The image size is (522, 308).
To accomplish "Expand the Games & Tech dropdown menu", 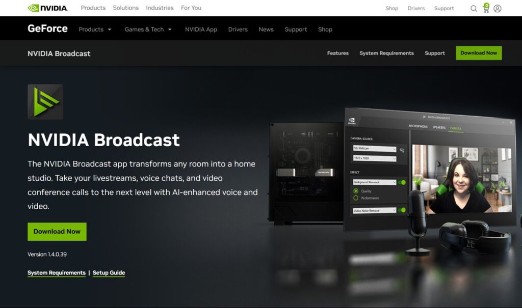I will [x=148, y=30].
